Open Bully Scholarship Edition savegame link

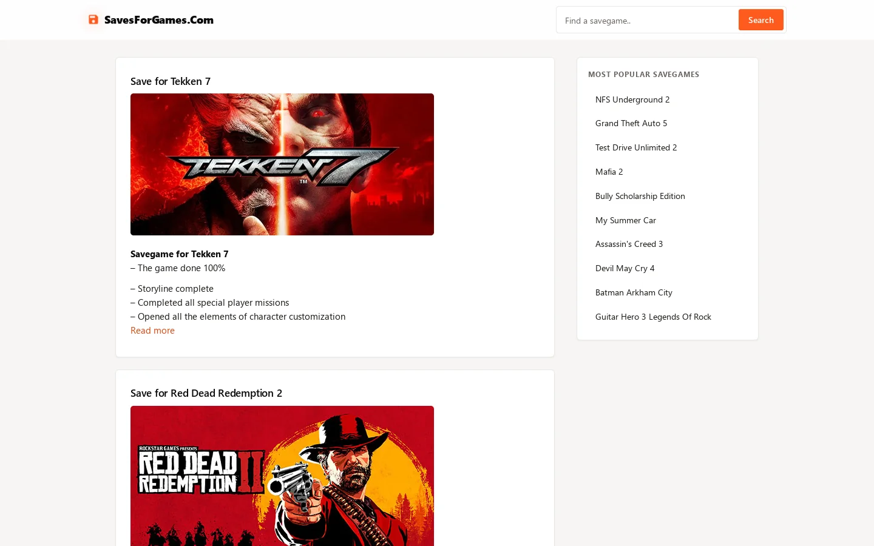click(x=640, y=196)
